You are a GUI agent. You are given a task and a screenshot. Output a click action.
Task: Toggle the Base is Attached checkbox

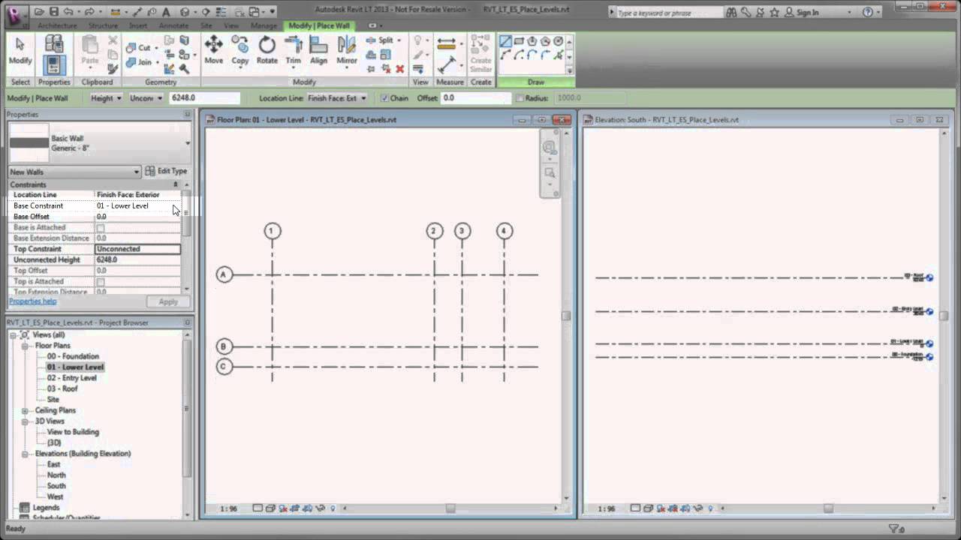(x=101, y=228)
